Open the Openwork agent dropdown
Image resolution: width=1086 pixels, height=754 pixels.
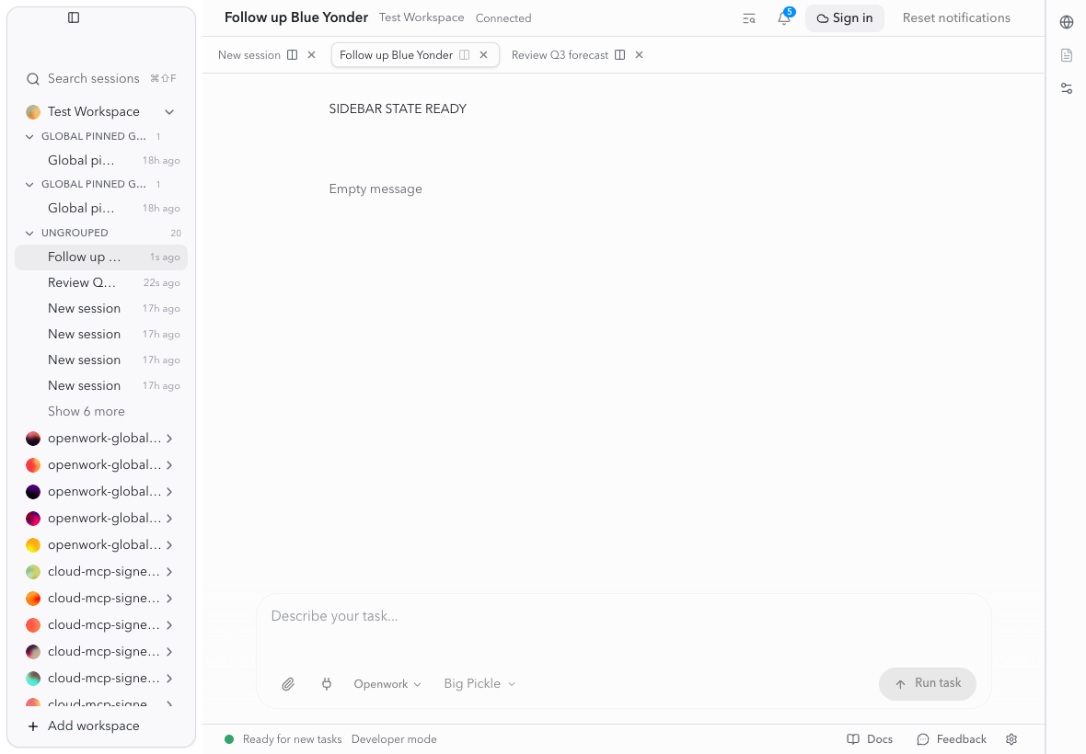[x=387, y=684]
